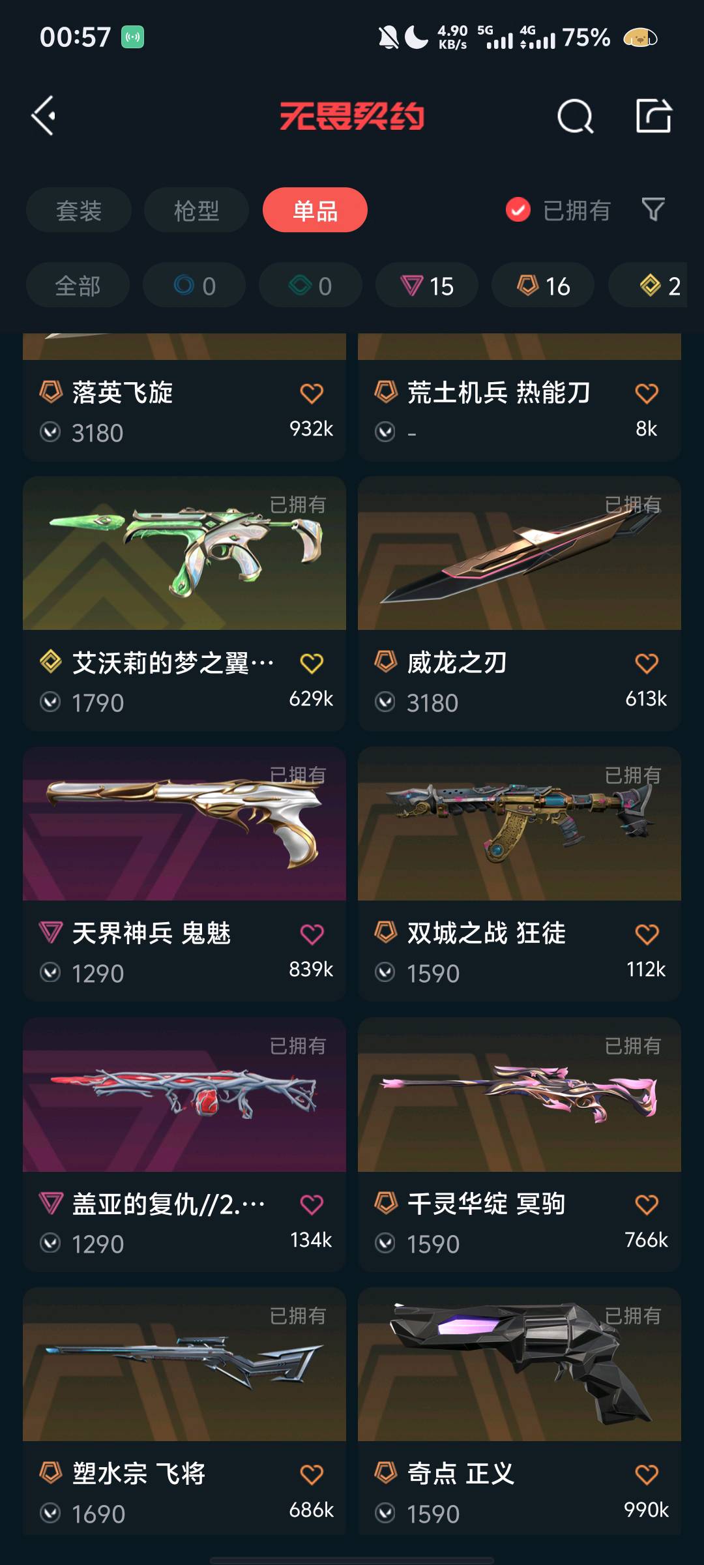
Task: Like 奇点 正义 with heart icon
Action: [x=647, y=1474]
